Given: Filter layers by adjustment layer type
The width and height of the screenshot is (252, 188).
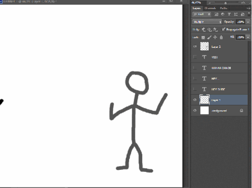Looking at the screenshot, I should 223,14.
